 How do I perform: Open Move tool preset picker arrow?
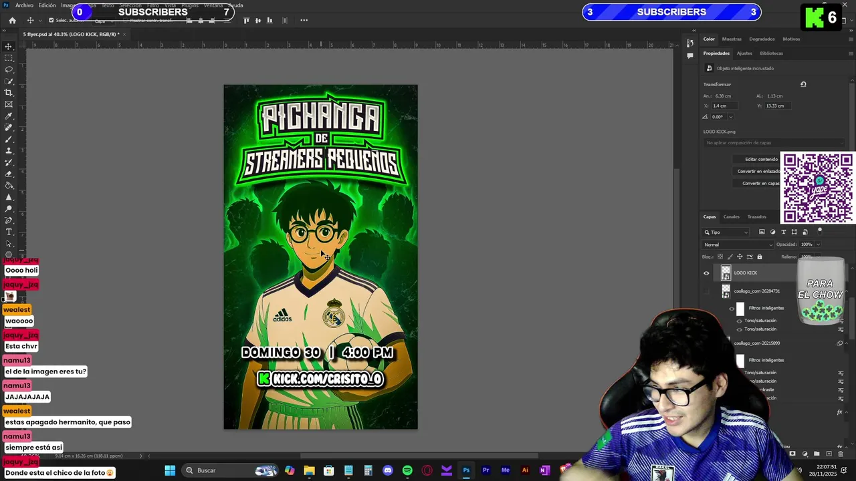(x=39, y=20)
